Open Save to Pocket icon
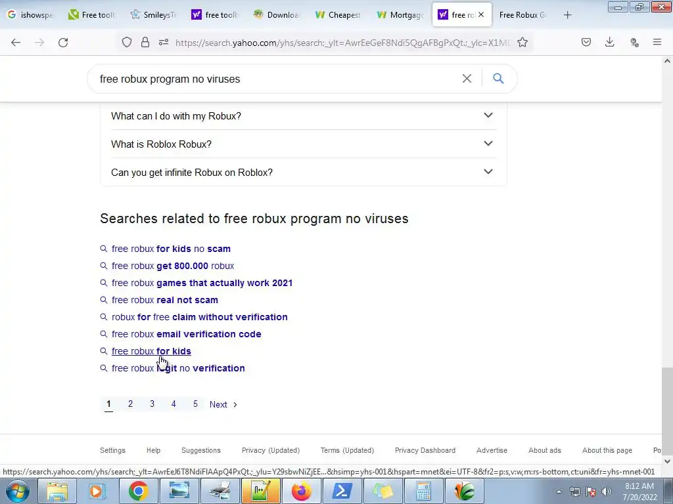 [586, 42]
